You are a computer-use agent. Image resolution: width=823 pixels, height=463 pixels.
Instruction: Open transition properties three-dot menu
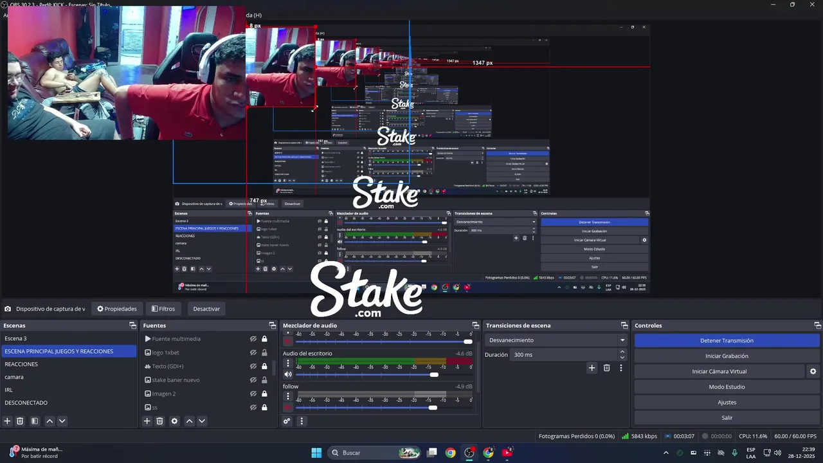click(x=621, y=368)
